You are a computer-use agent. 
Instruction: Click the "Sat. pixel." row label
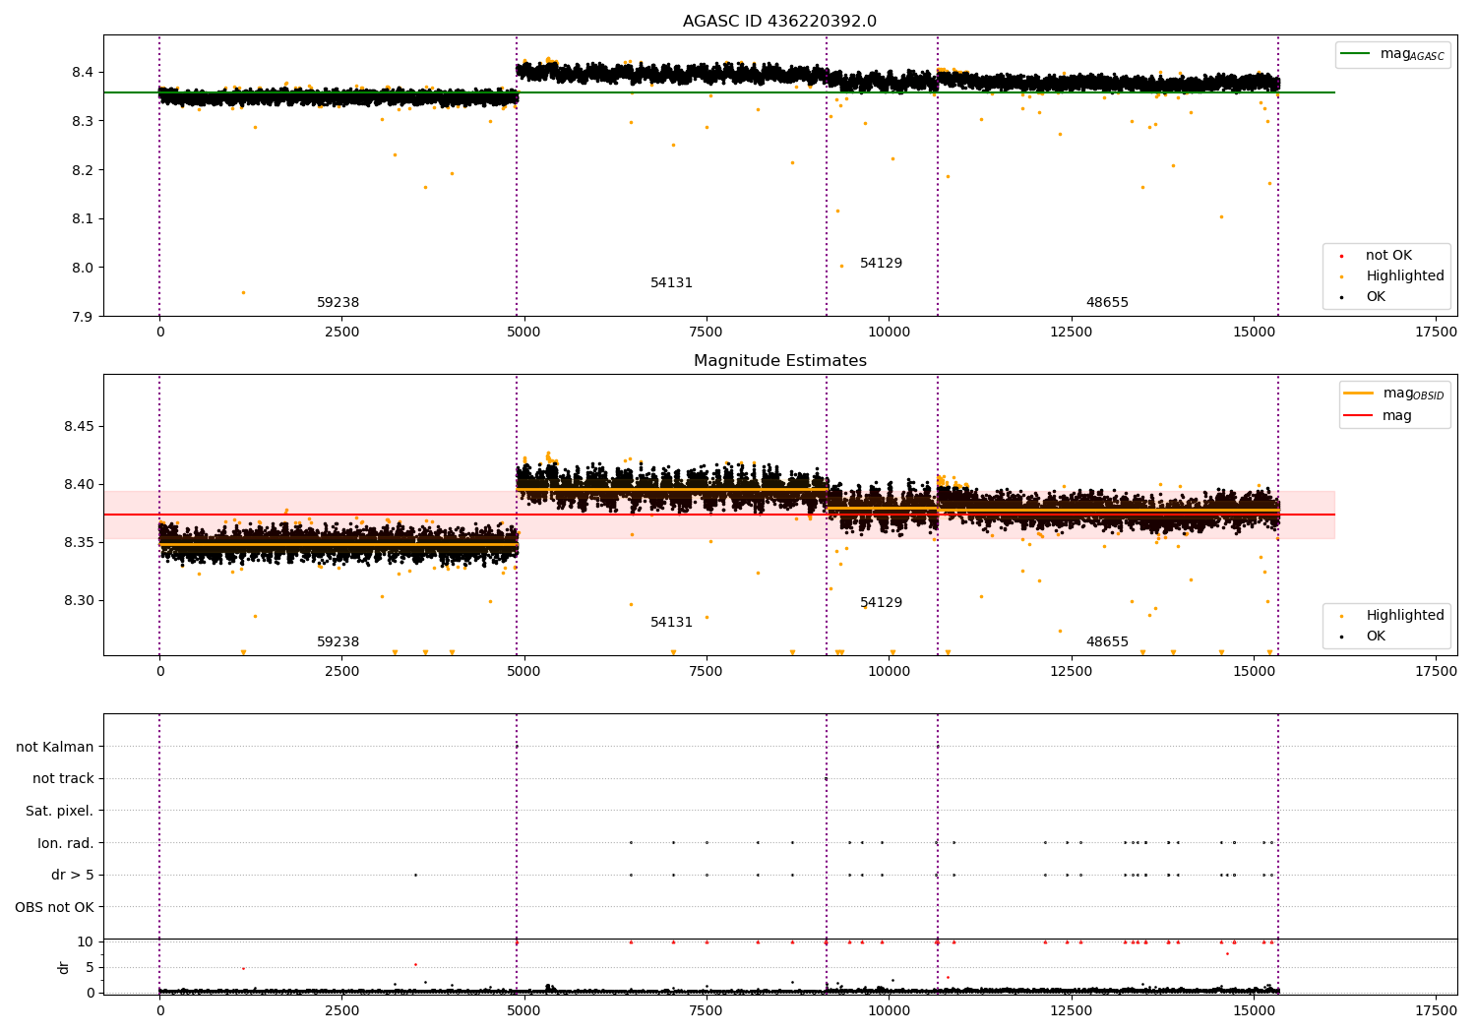pyautogui.click(x=60, y=812)
